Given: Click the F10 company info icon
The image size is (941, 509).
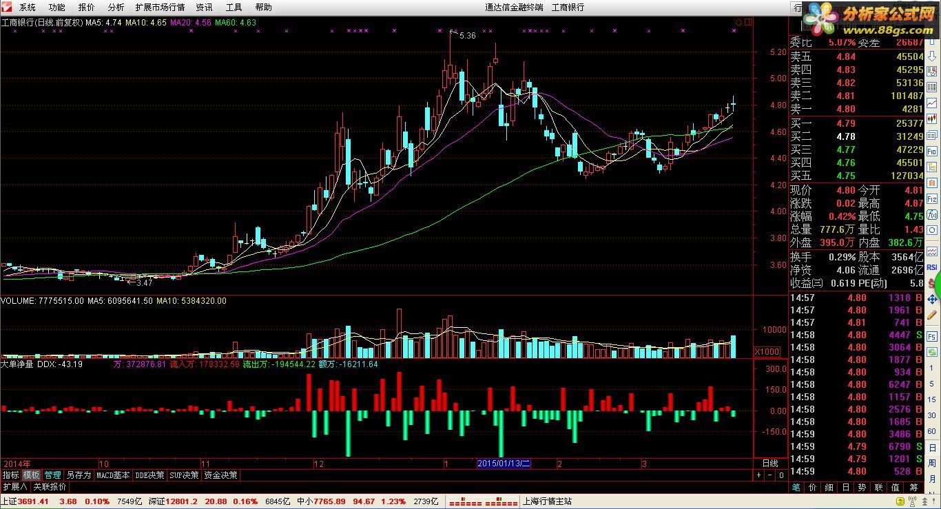Looking at the screenshot, I should coord(932,152).
